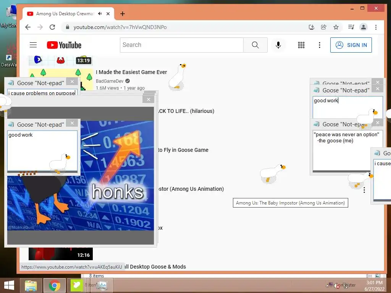Image resolution: width=391 pixels, height=293 pixels.
Task: Open the "CK TO LIFE.. (hilarious)" video title
Action: pos(186,111)
